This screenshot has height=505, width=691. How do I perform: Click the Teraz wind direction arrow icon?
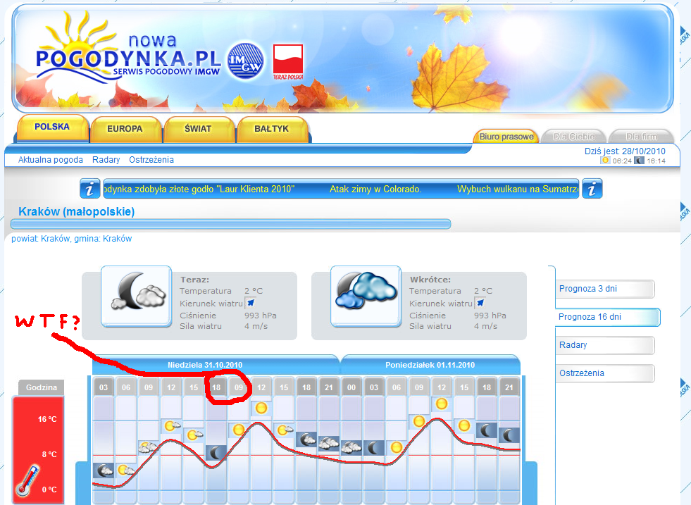point(250,303)
